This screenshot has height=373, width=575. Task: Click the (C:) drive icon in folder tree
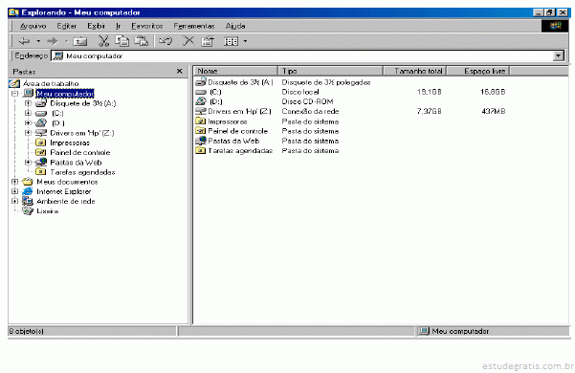coord(41,113)
